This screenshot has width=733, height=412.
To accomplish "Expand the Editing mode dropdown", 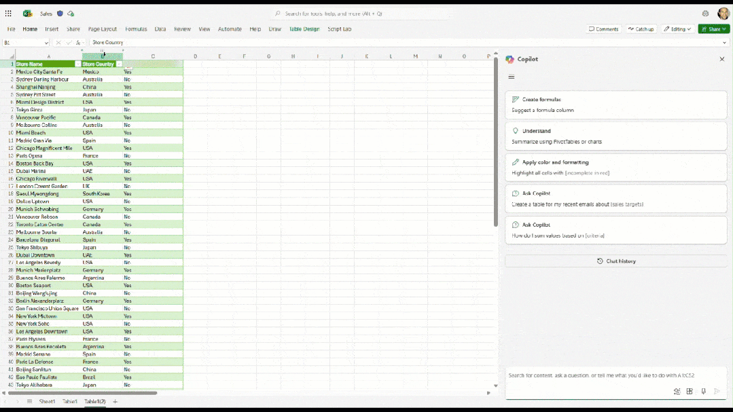I will tap(677, 29).
